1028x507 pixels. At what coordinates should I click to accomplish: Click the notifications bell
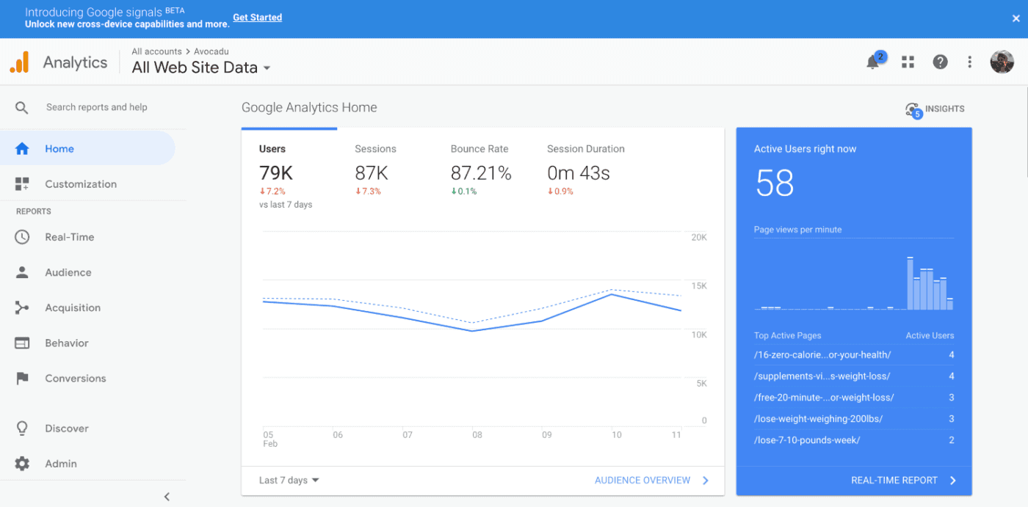(872, 62)
